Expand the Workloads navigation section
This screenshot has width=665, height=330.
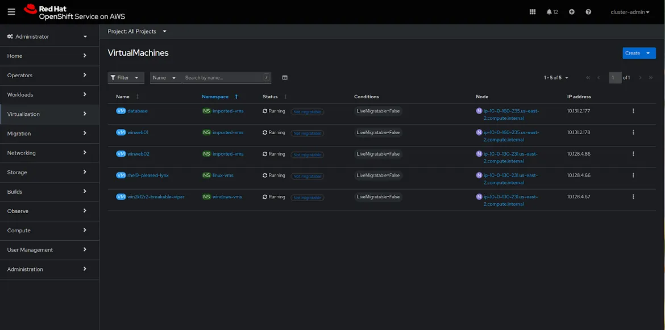[49, 94]
